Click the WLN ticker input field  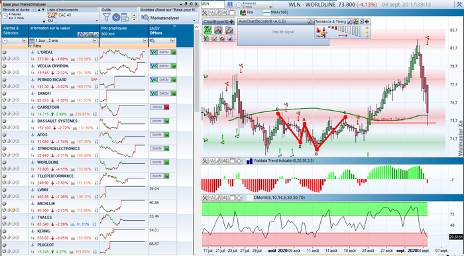point(213,5)
